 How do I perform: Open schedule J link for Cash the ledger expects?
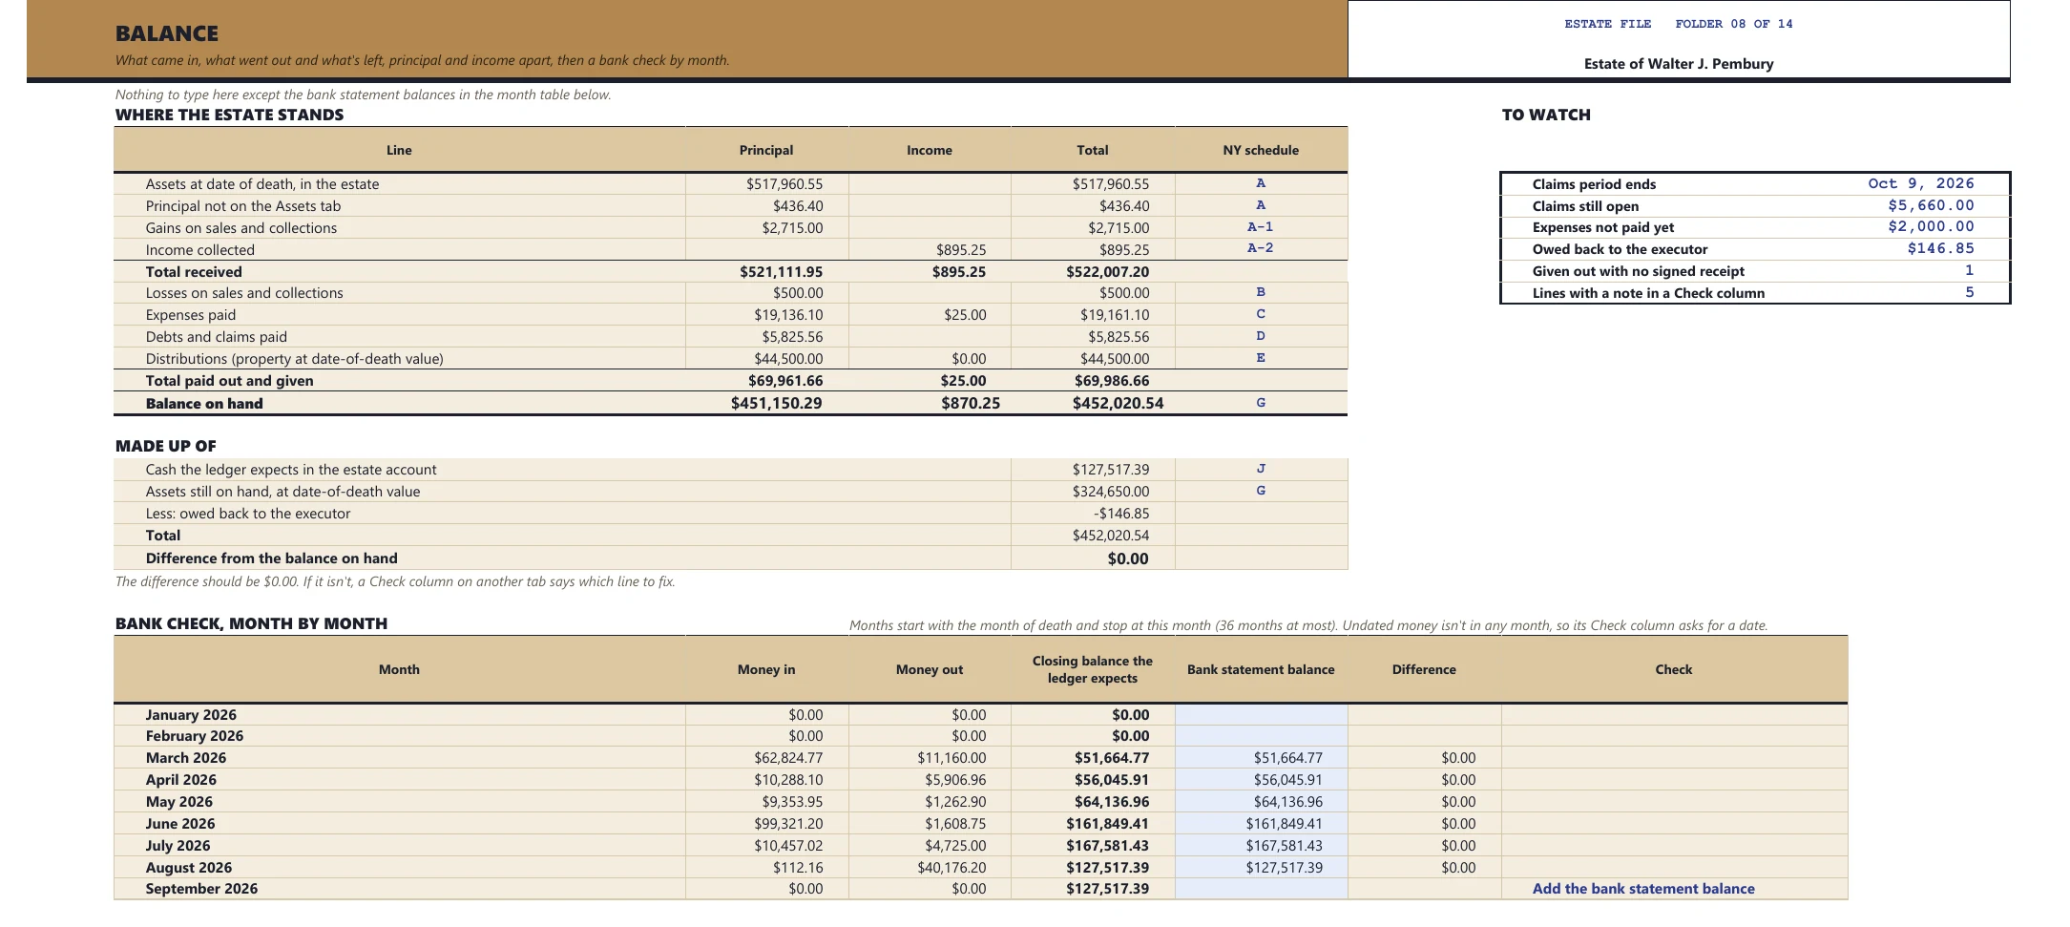pyautogui.click(x=1260, y=469)
